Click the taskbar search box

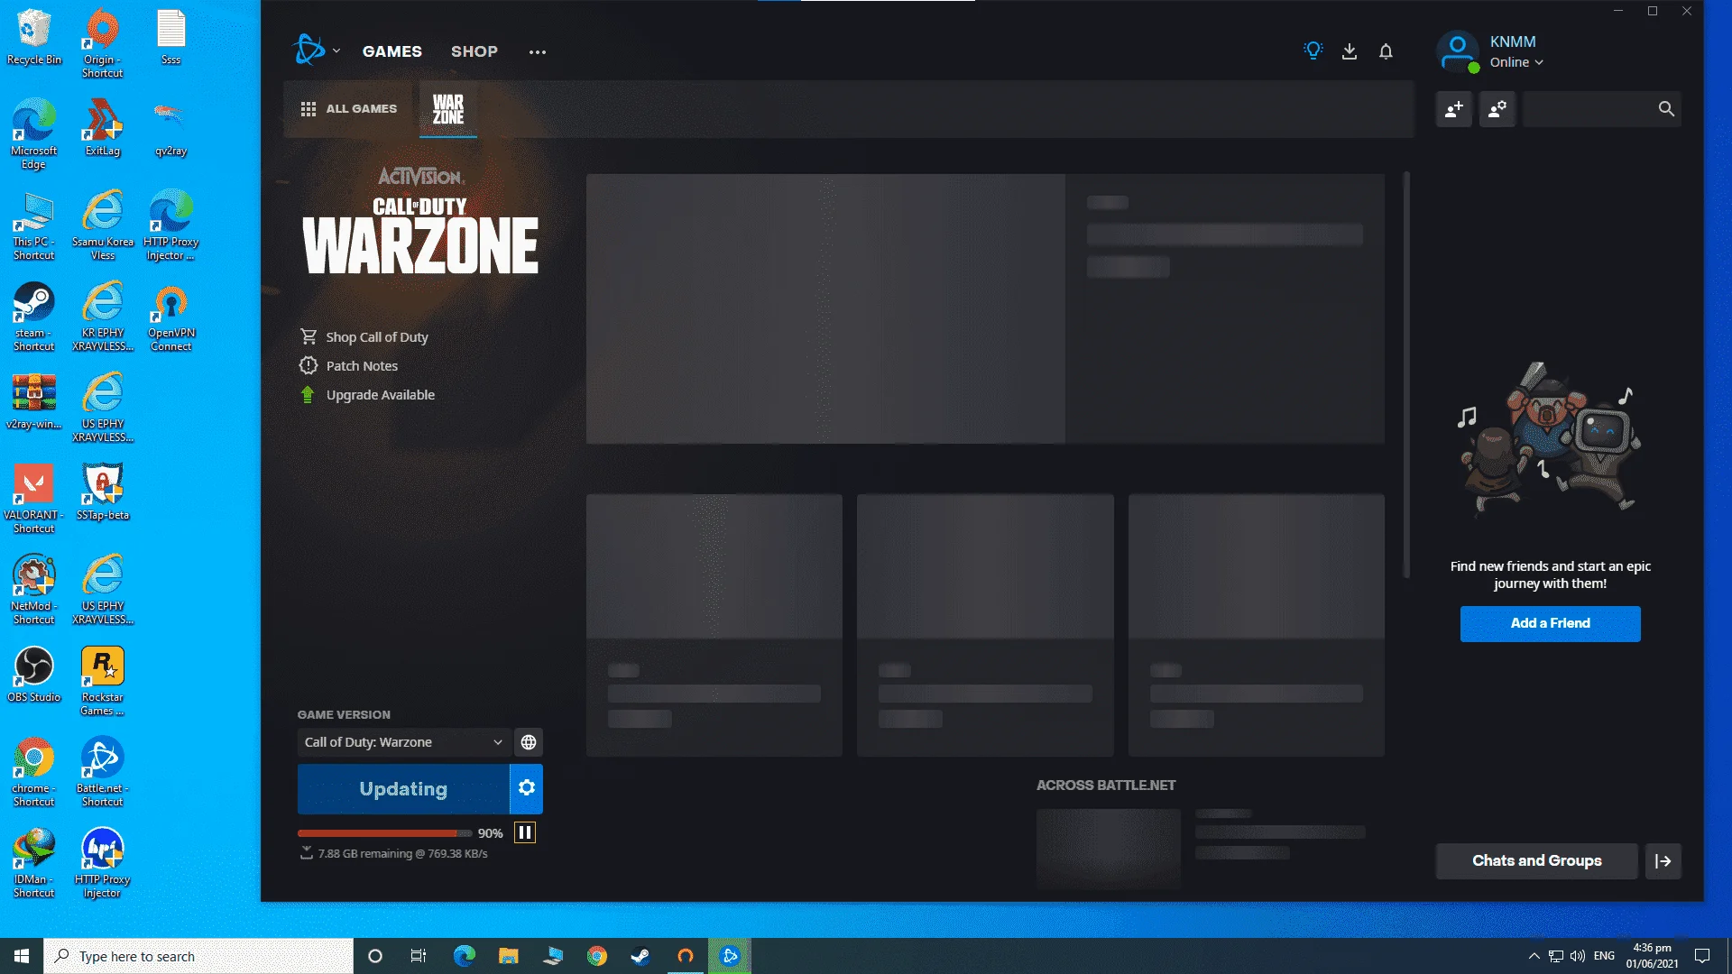(198, 956)
